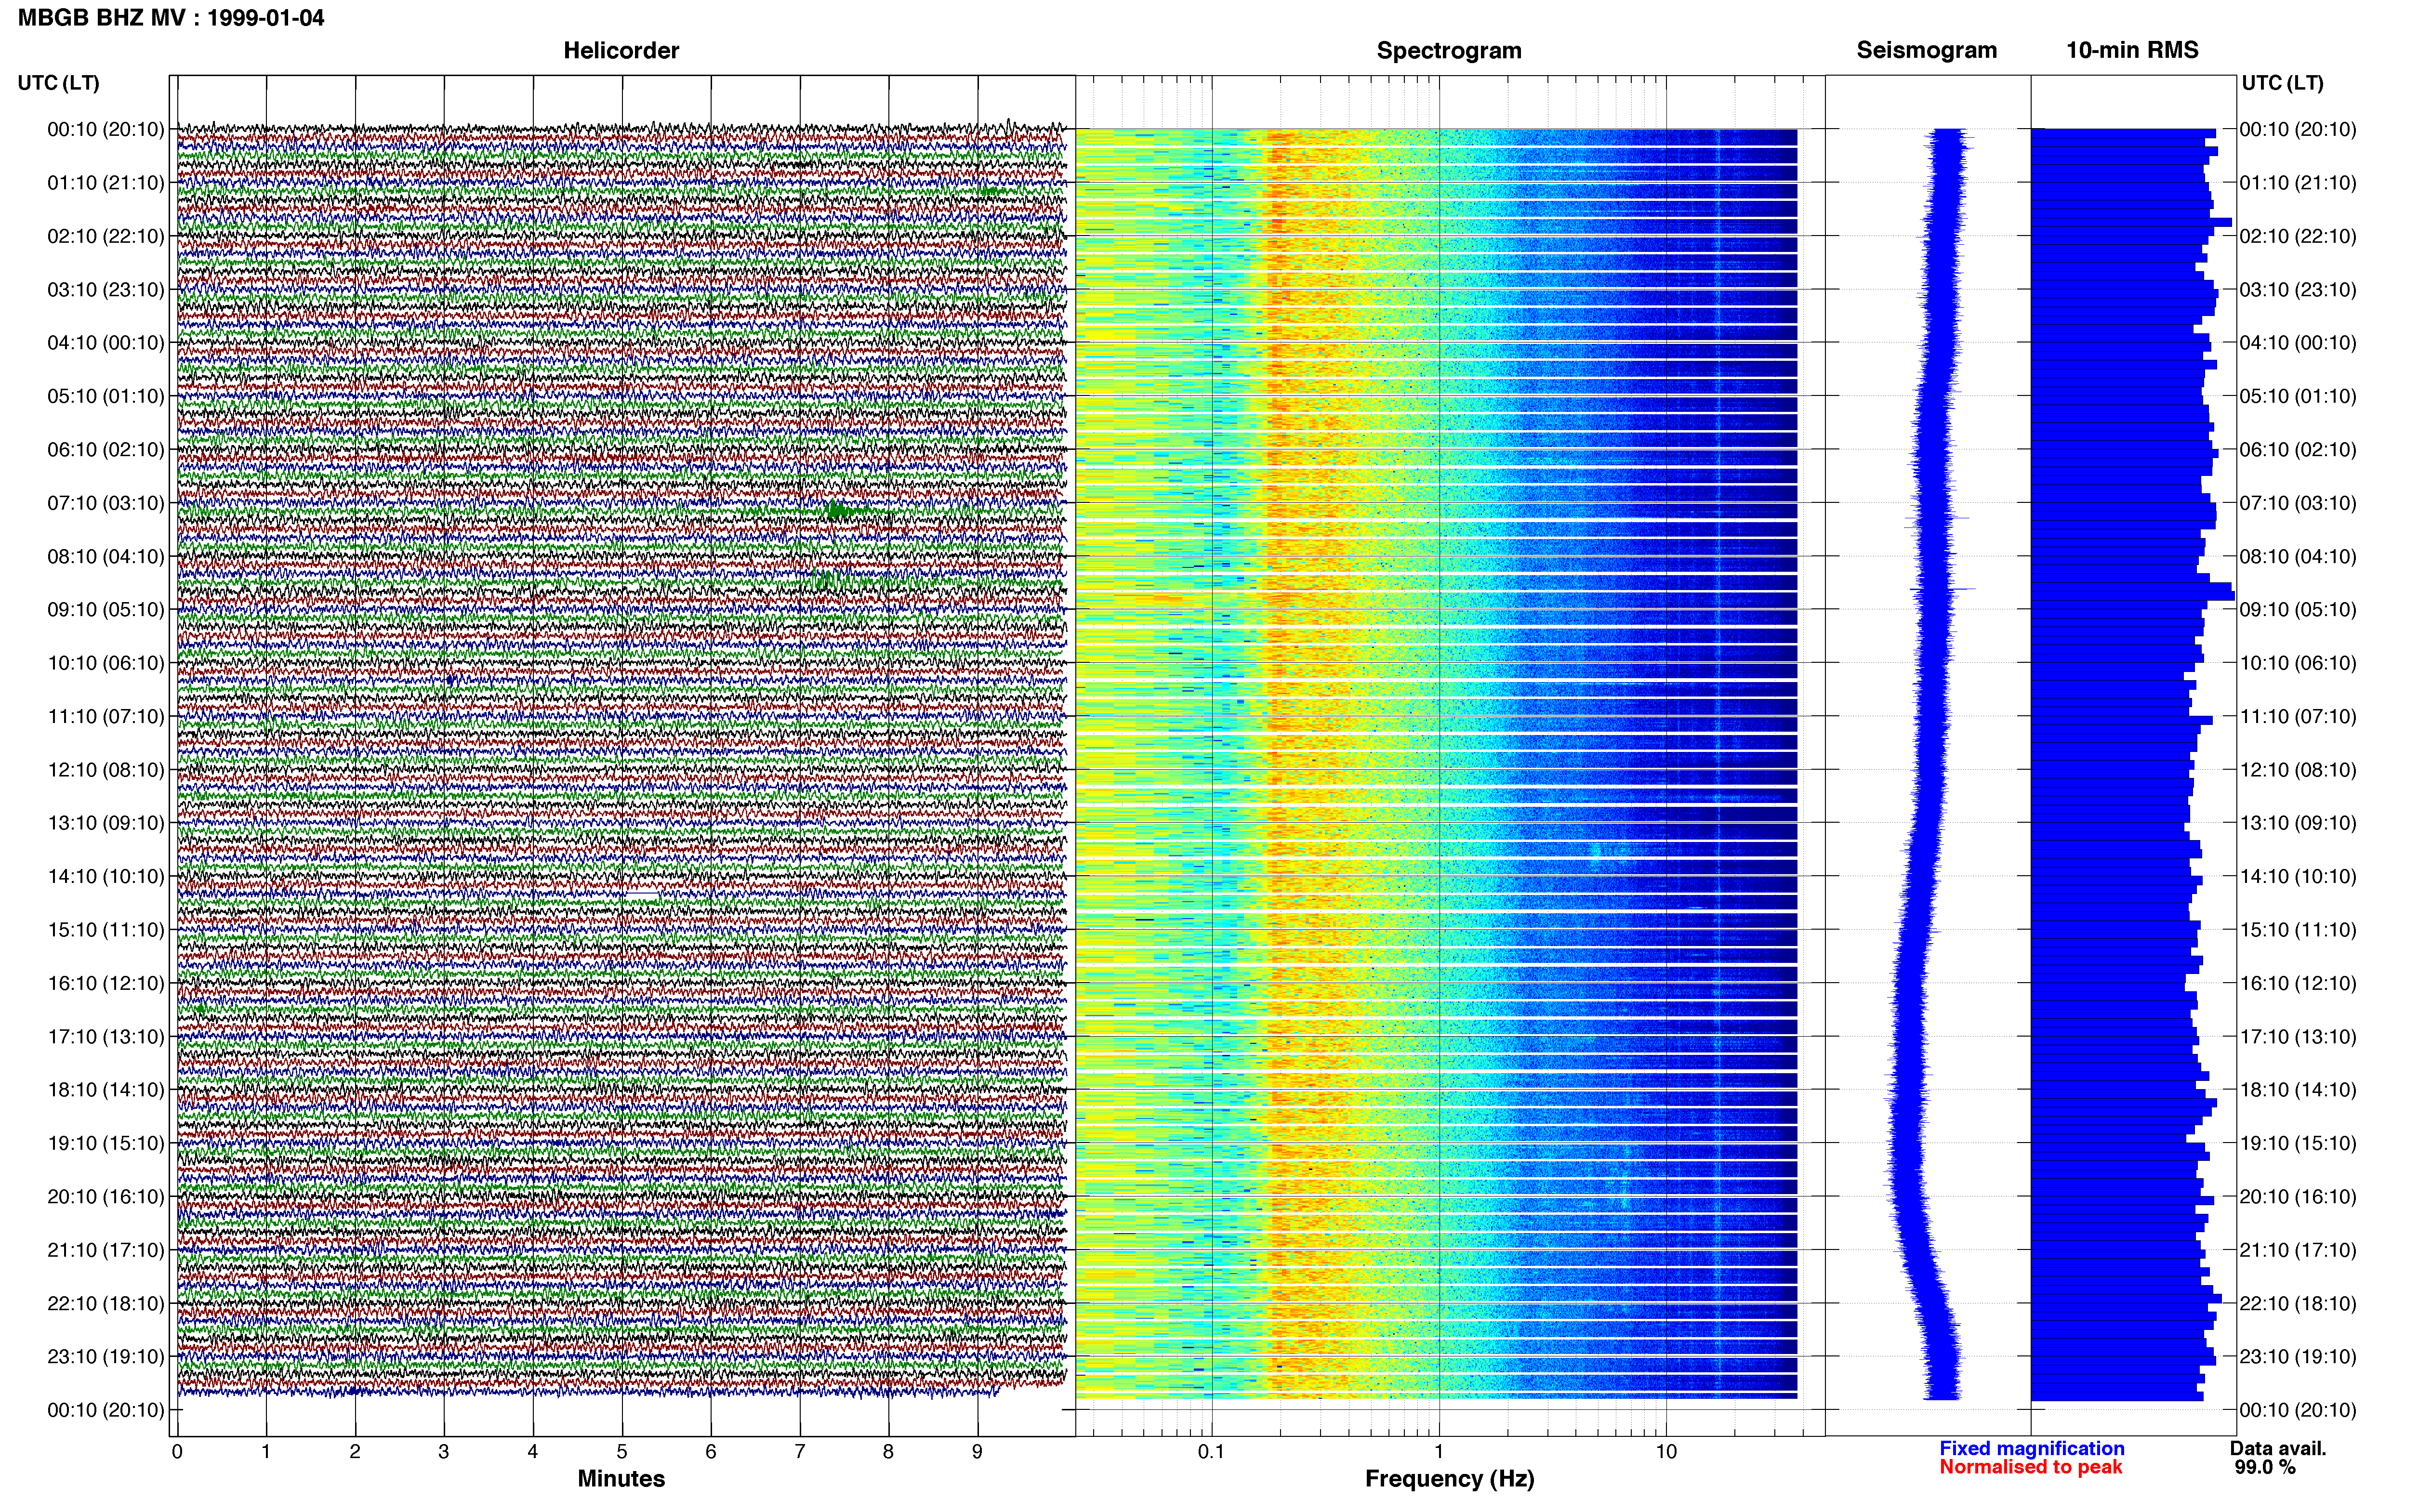Click left time label 07:10 (03:10)
The width and height of the screenshot is (2418, 1512).
click(x=106, y=503)
